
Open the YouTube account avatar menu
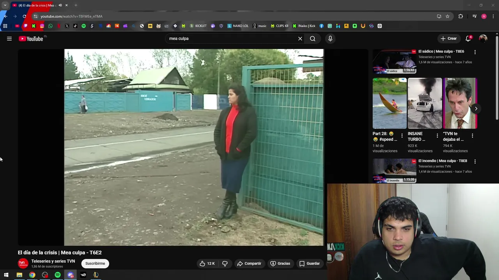click(483, 38)
